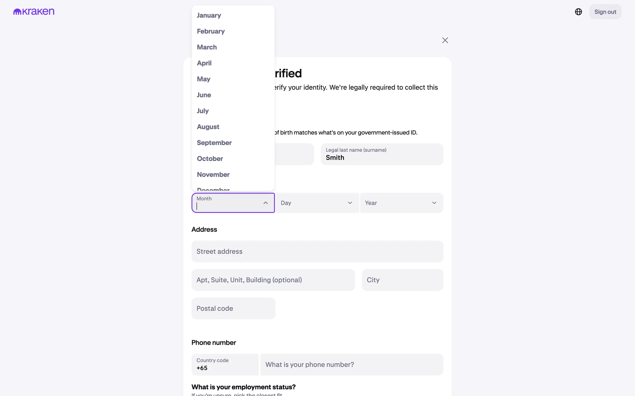Focus the Apt, Suite, Unit field
The width and height of the screenshot is (635, 396).
[273, 280]
